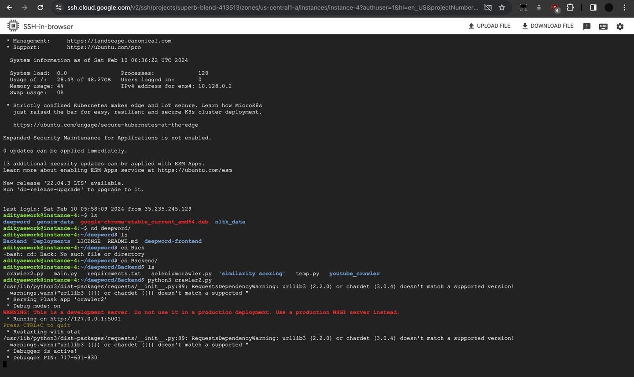Reload the SSH-in-browser page
This screenshot has width=634, height=377.
click(40, 7)
